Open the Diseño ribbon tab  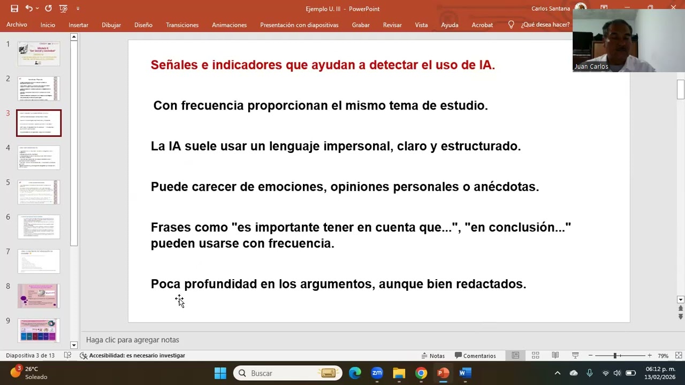(143, 25)
